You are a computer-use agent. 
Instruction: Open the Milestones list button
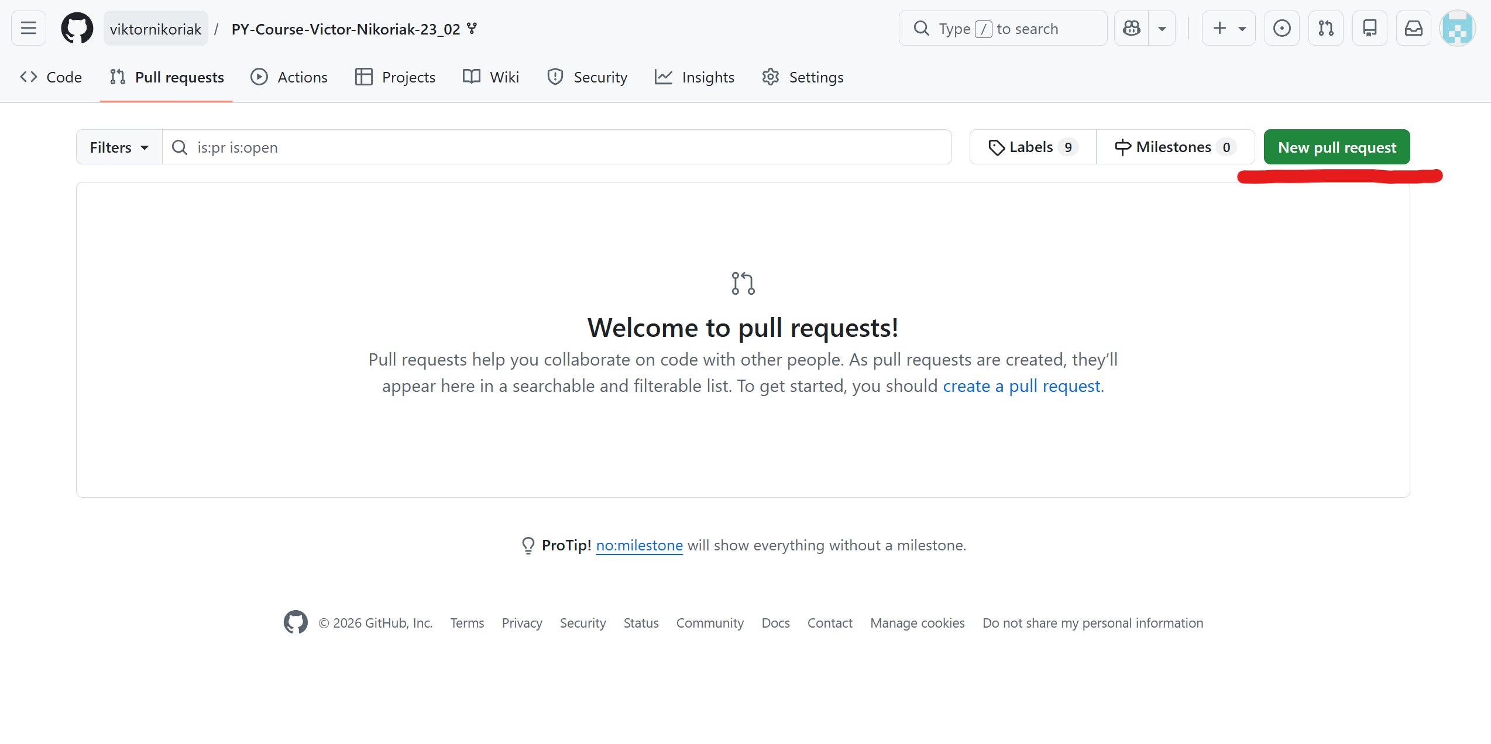coord(1176,147)
